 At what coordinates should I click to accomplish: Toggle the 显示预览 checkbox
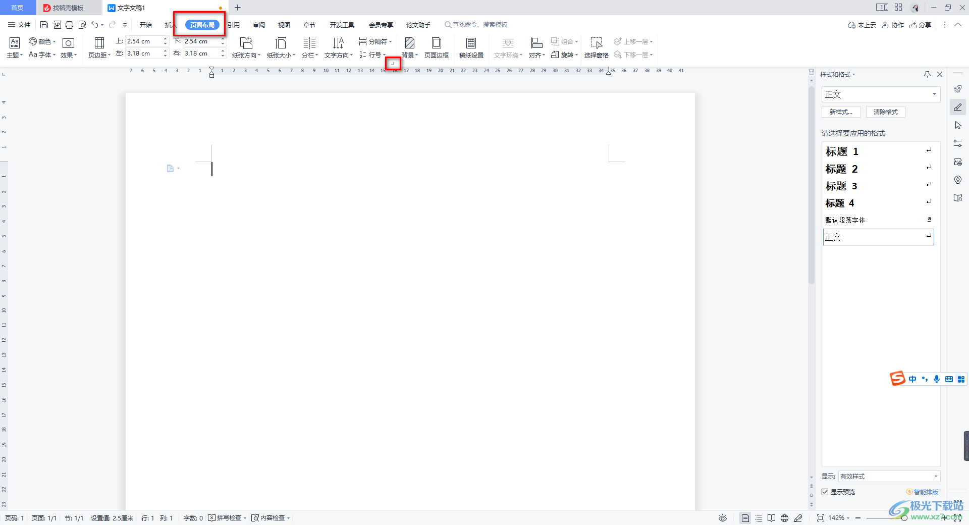(x=825, y=492)
